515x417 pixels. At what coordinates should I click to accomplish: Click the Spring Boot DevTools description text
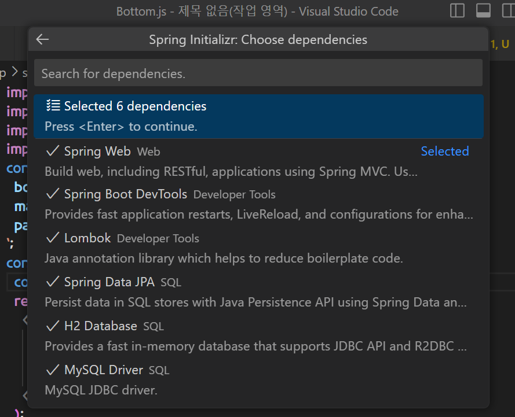pyautogui.click(x=258, y=215)
